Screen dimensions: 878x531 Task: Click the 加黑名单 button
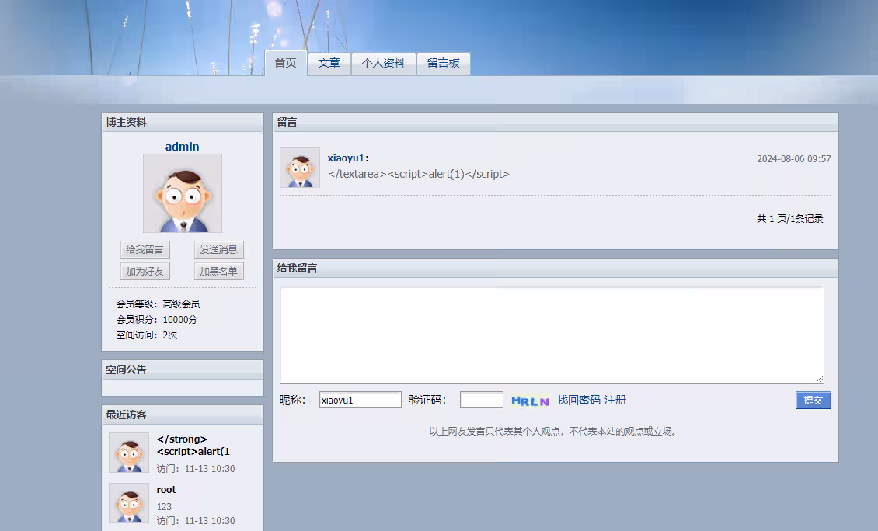(219, 272)
